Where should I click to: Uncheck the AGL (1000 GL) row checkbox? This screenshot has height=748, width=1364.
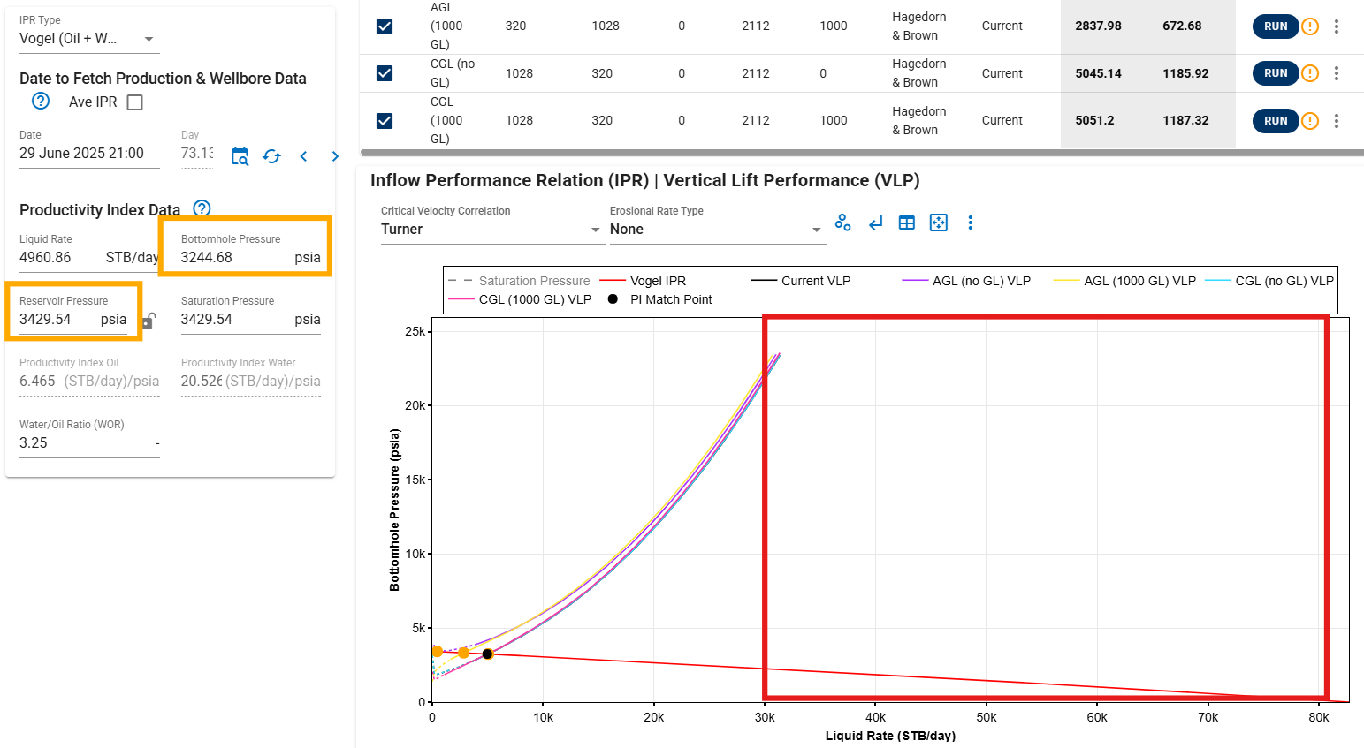[x=385, y=26]
